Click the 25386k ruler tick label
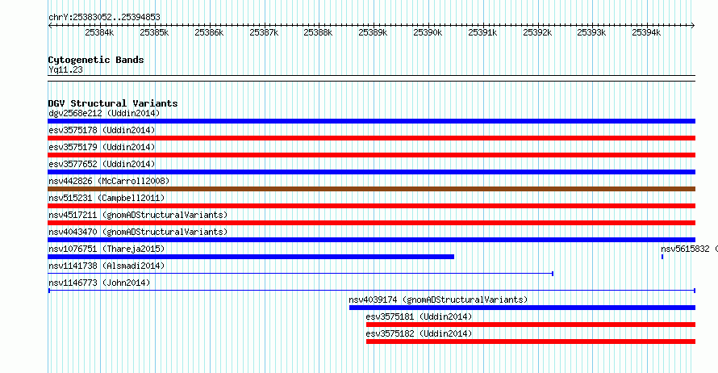 pos(209,32)
